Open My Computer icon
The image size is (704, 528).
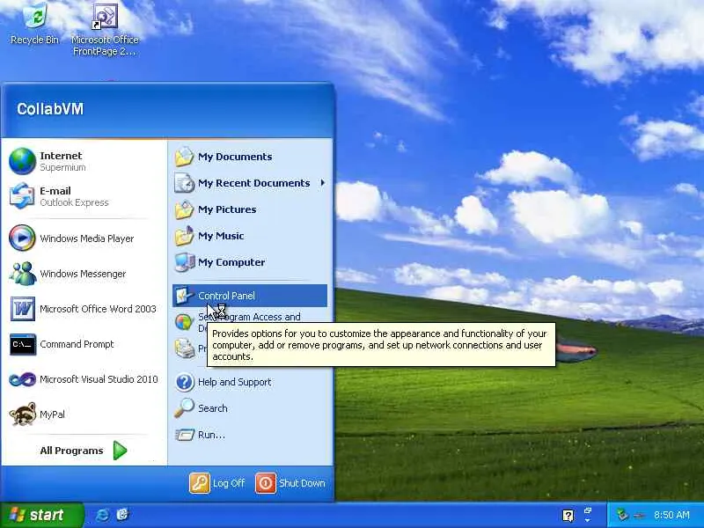point(184,262)
